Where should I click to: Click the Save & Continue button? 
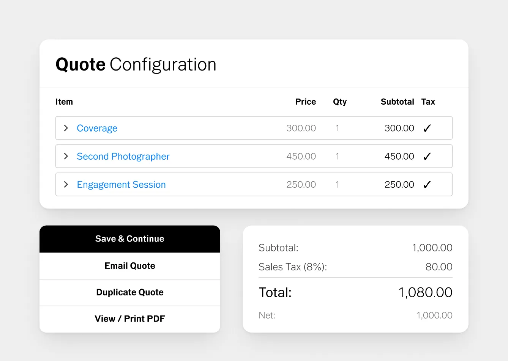coord(130,239)
